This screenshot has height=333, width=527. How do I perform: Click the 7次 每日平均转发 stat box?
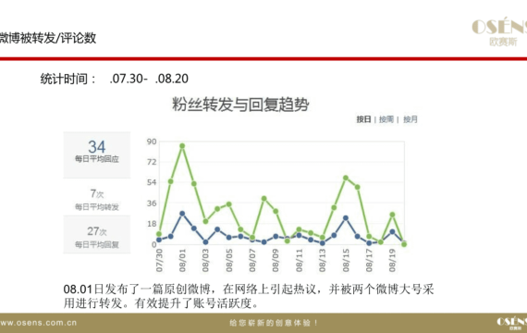97,199
